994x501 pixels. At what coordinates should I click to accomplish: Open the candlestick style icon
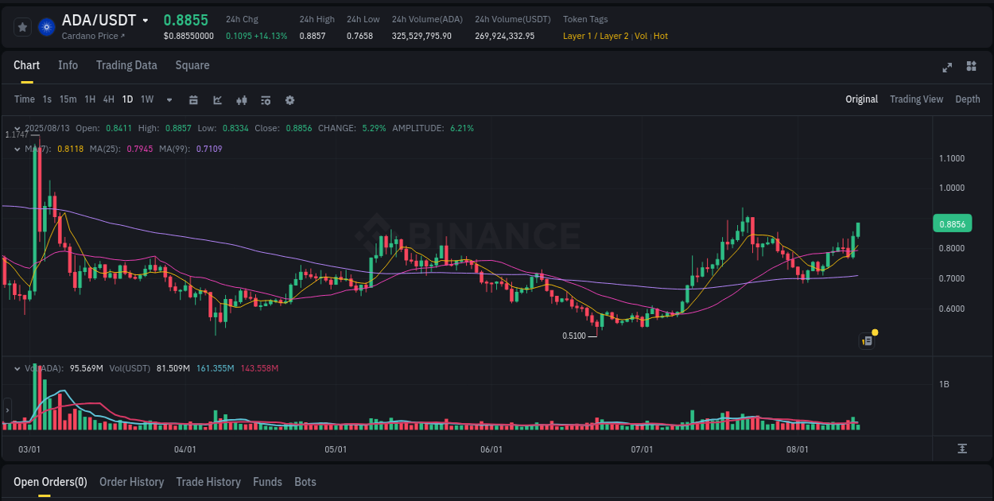tap(242, 99)
